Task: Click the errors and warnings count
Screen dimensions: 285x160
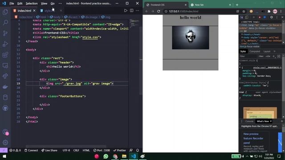Action: pyautogui.click(x=15, y=150)
